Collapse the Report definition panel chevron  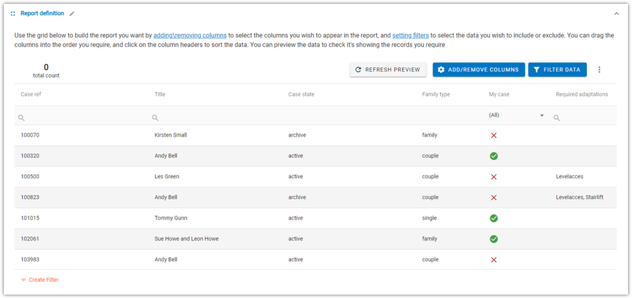(x=616, y=14)
